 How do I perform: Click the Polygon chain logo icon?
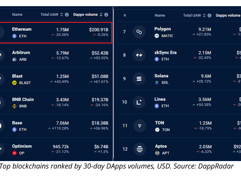pyautogui.click(x=139, y=32)
